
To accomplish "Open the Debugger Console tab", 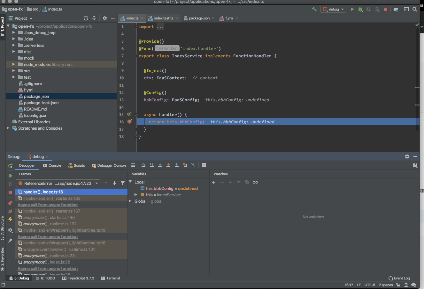I will 109,165.
